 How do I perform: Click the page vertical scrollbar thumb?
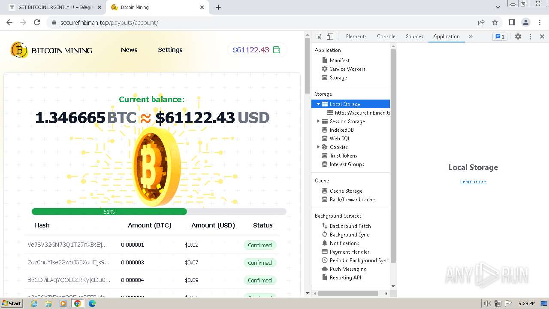pyautogui.click(x=307, y=65)
